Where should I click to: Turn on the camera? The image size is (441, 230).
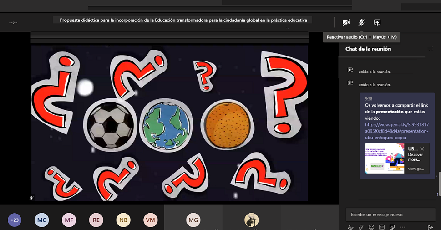click(346, 22)
